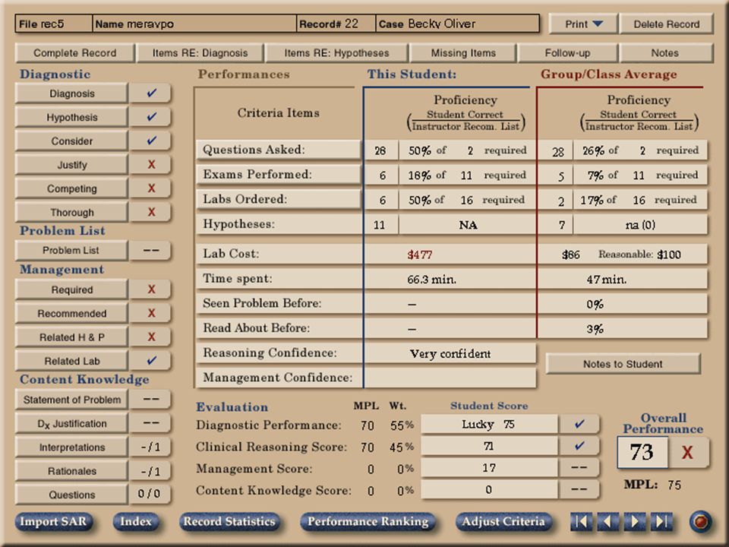Click the Exams Performed criteria item
The height and width of the screenshot is (547, 729).
(278, 175)
